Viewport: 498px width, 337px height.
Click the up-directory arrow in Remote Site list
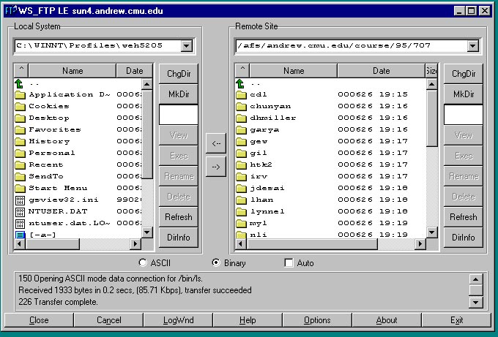[x=241, y=83]
